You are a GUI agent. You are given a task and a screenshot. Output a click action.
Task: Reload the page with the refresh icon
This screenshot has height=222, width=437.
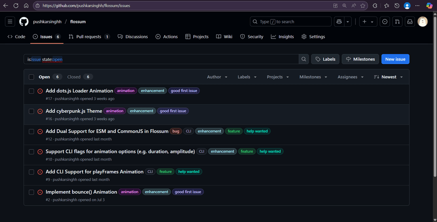[16, 6]
